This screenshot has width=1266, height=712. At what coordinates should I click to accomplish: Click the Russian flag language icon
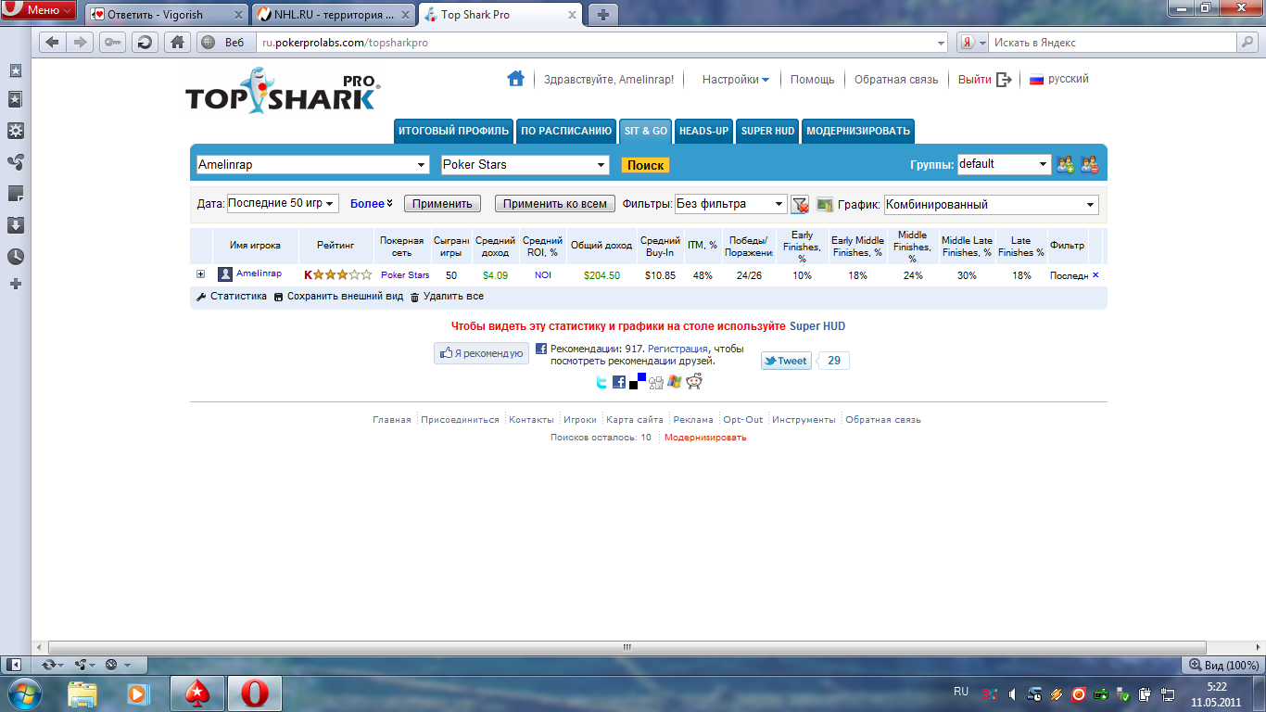(x=1037, y=80)
